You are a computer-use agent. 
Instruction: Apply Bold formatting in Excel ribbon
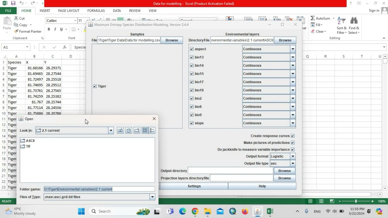[x=49, y=29]
